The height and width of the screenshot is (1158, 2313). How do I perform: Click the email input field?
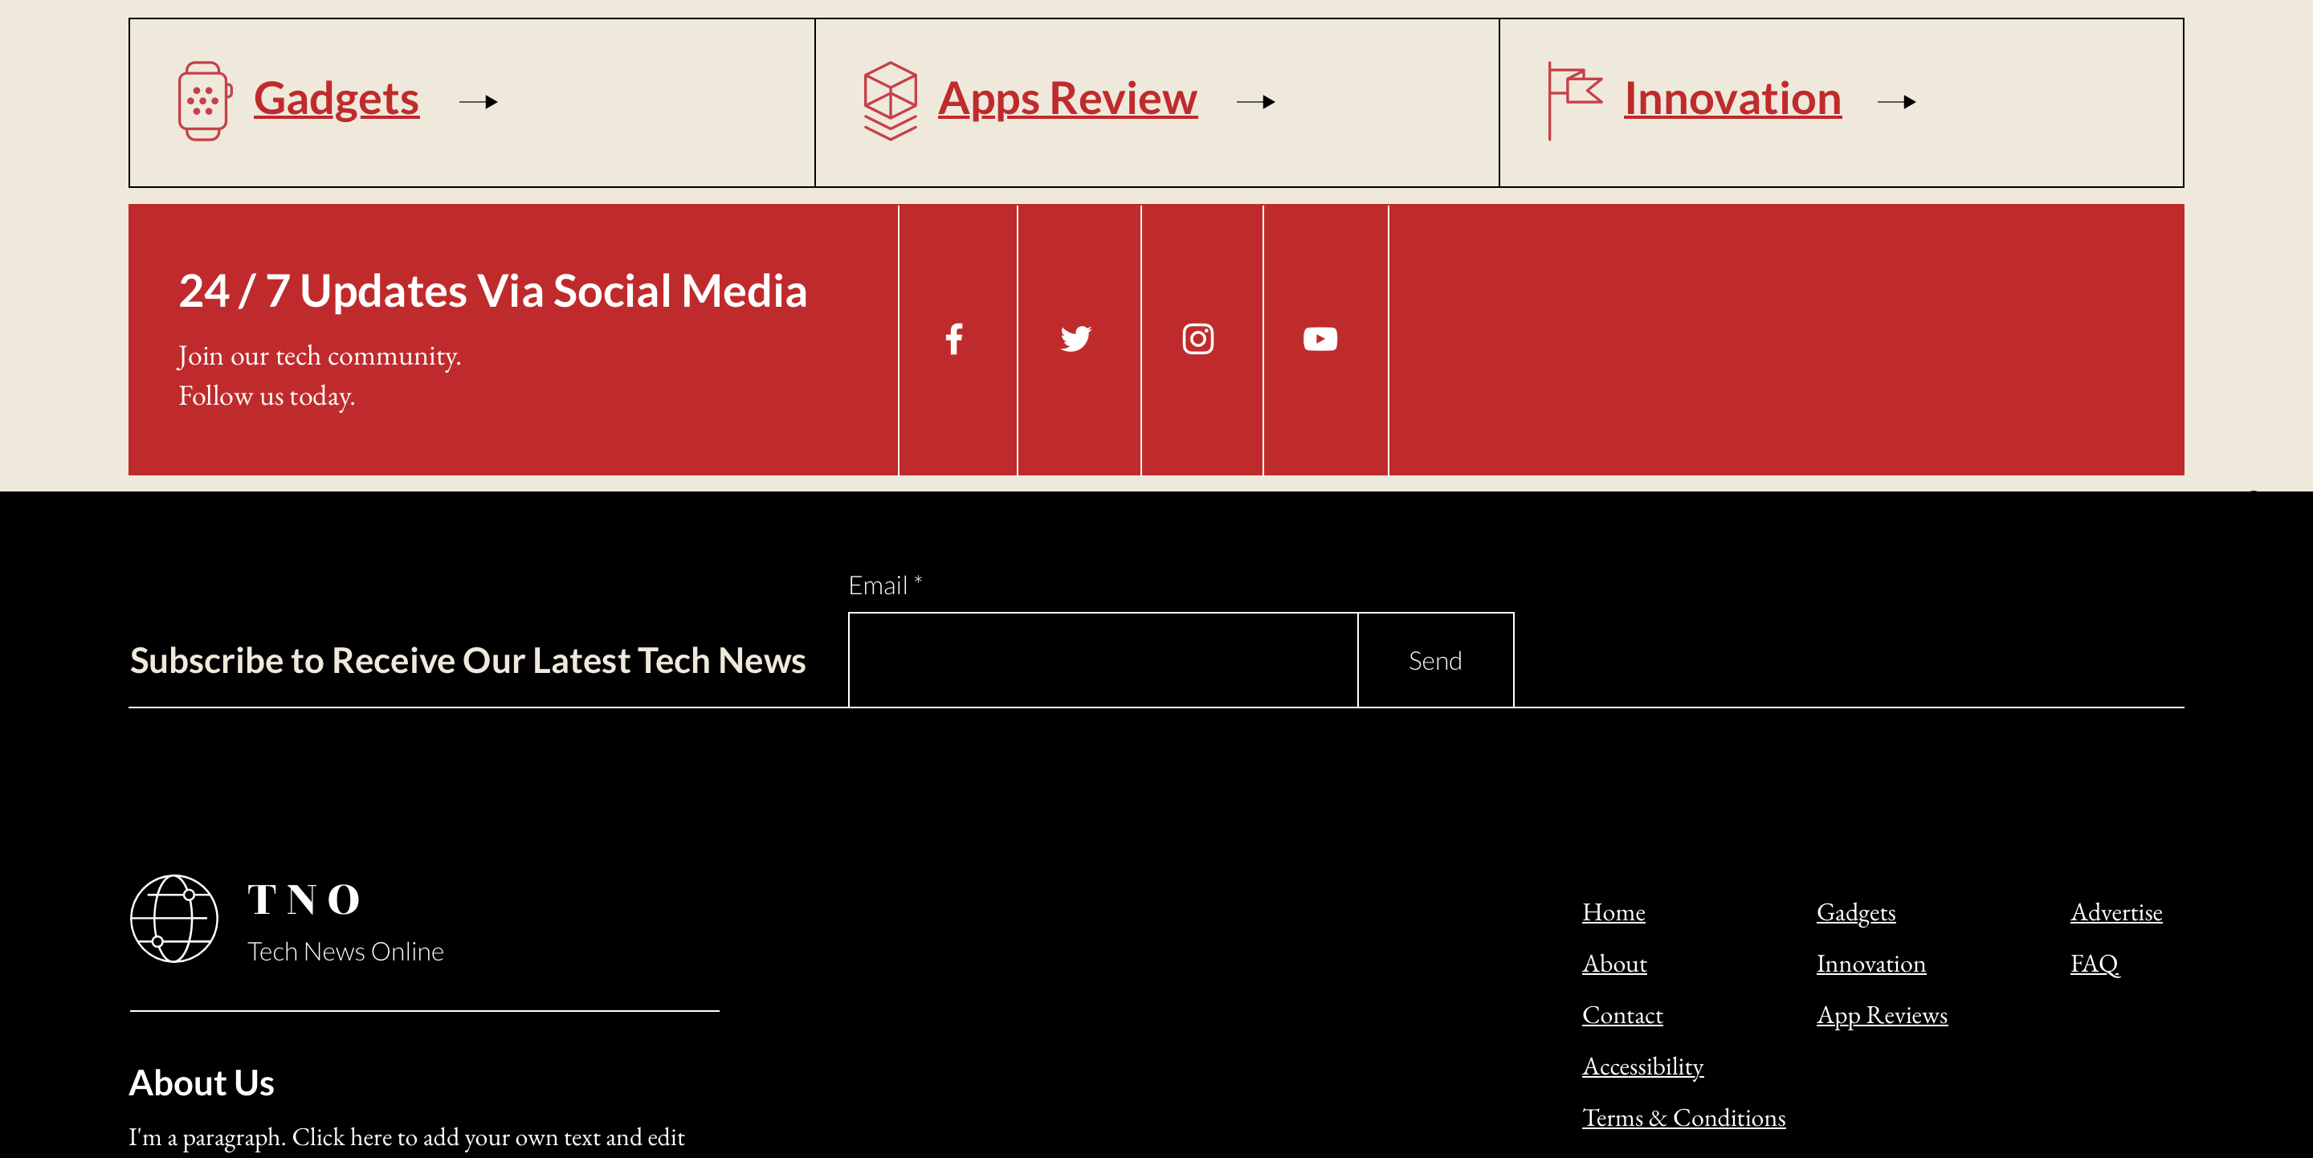coord(1102,660)
